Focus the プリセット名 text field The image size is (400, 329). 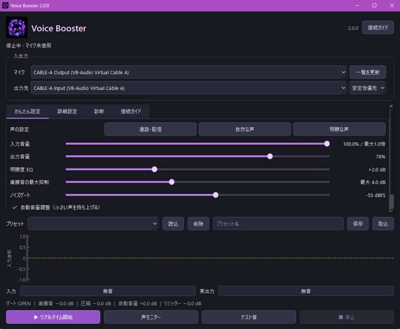coord(278,224)
